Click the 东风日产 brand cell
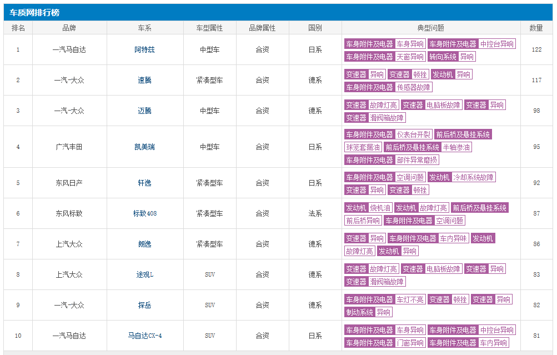557x355 pixels. (x=69, y=183)
